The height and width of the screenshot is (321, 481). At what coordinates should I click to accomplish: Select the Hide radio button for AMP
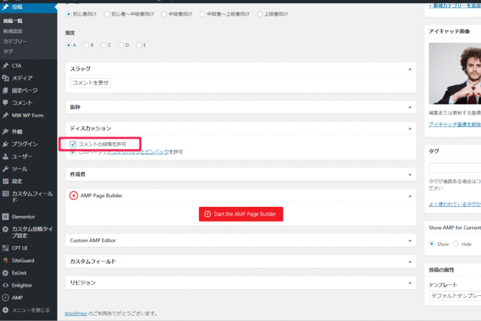456,244
